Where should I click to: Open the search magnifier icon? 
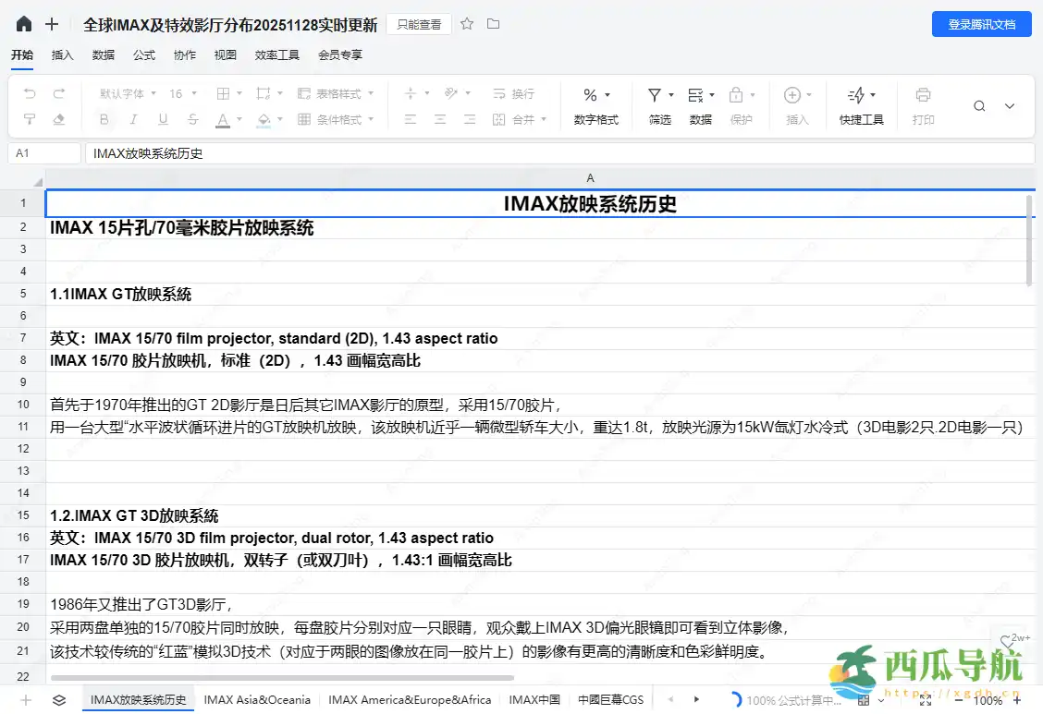tap(979, 105)
